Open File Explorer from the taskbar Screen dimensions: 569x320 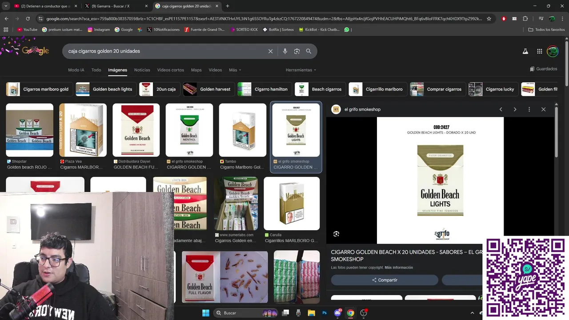[312, 313]
